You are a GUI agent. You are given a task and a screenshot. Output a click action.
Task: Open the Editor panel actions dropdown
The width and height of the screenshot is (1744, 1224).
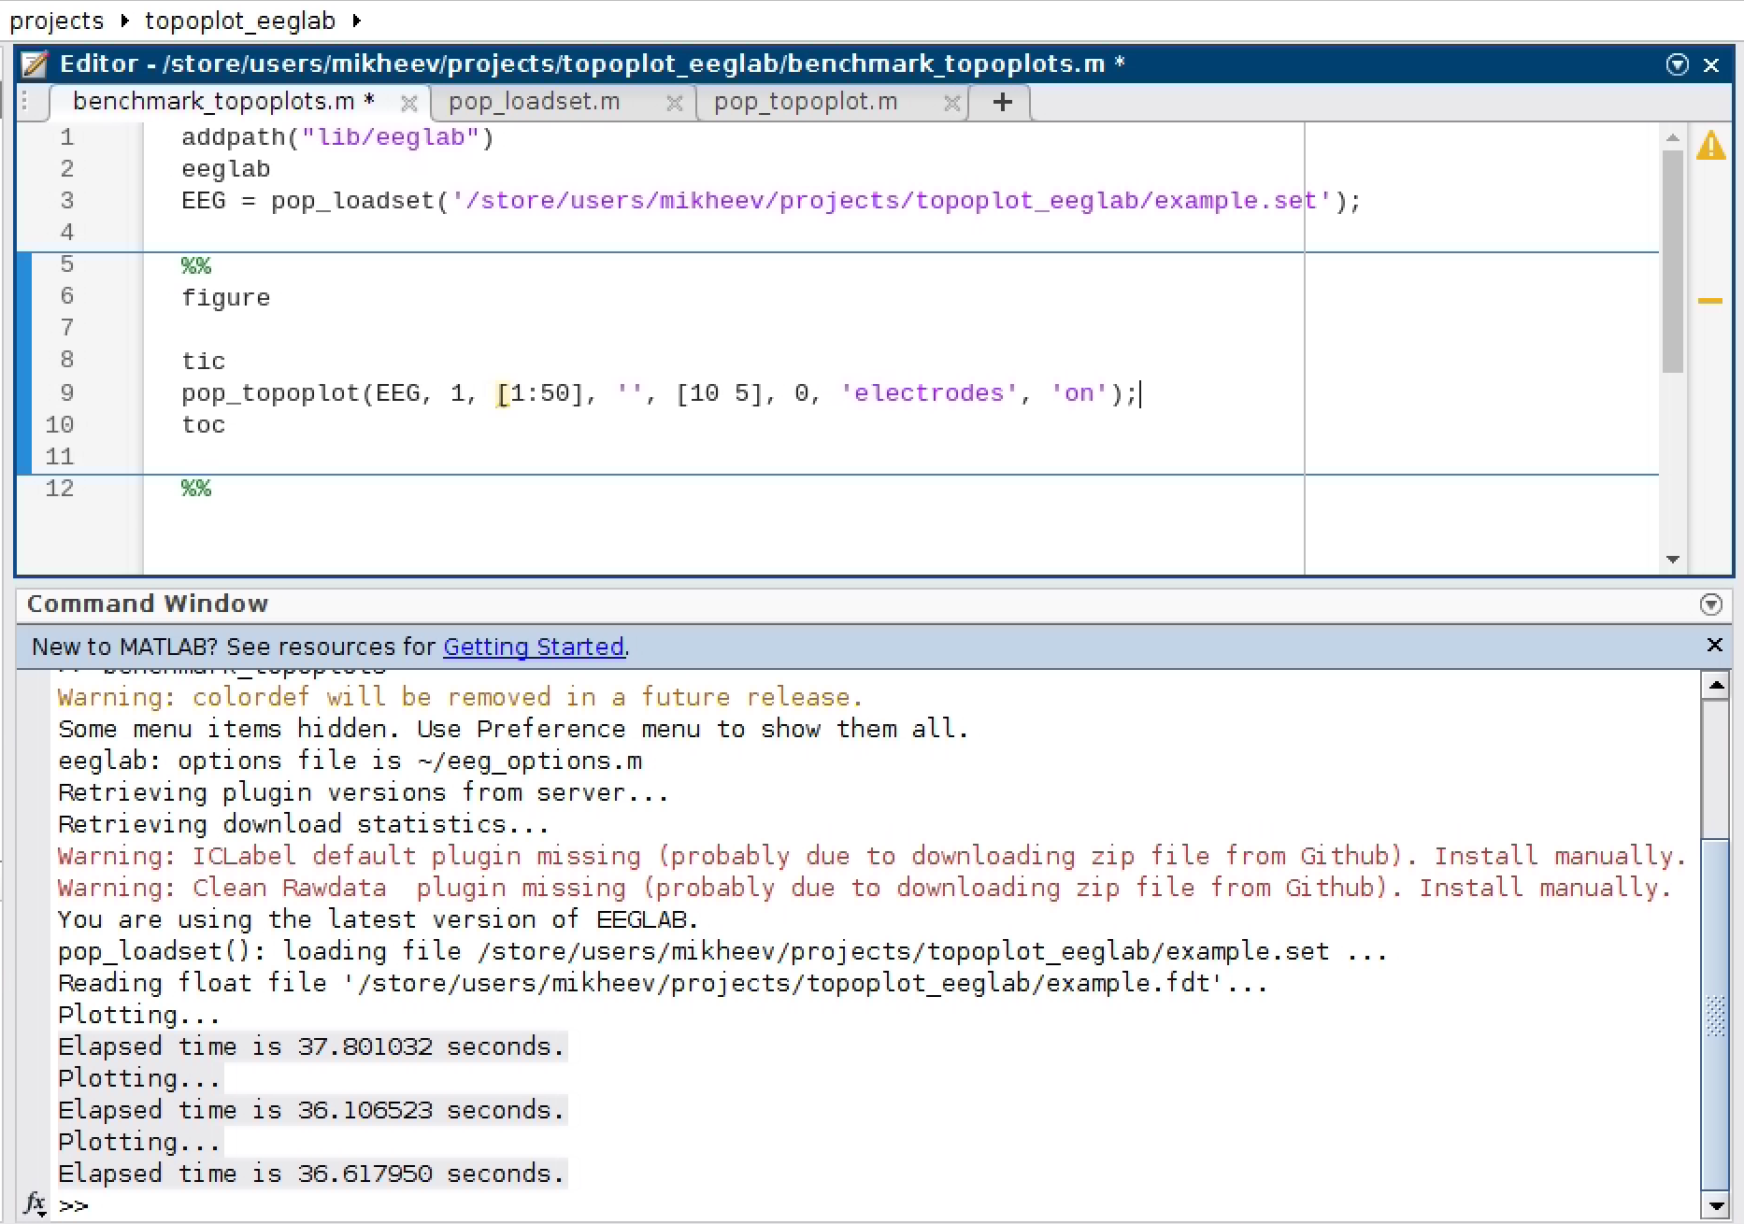point(1677,64)
